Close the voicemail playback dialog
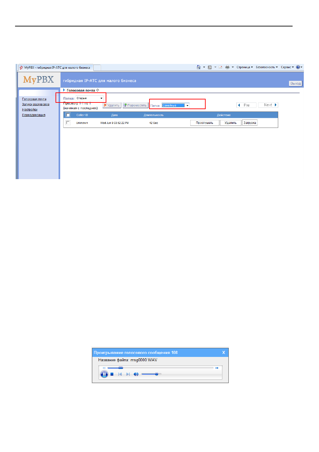Image resolution: width=319 pixels, height=452 pixels. click(224, 353)
